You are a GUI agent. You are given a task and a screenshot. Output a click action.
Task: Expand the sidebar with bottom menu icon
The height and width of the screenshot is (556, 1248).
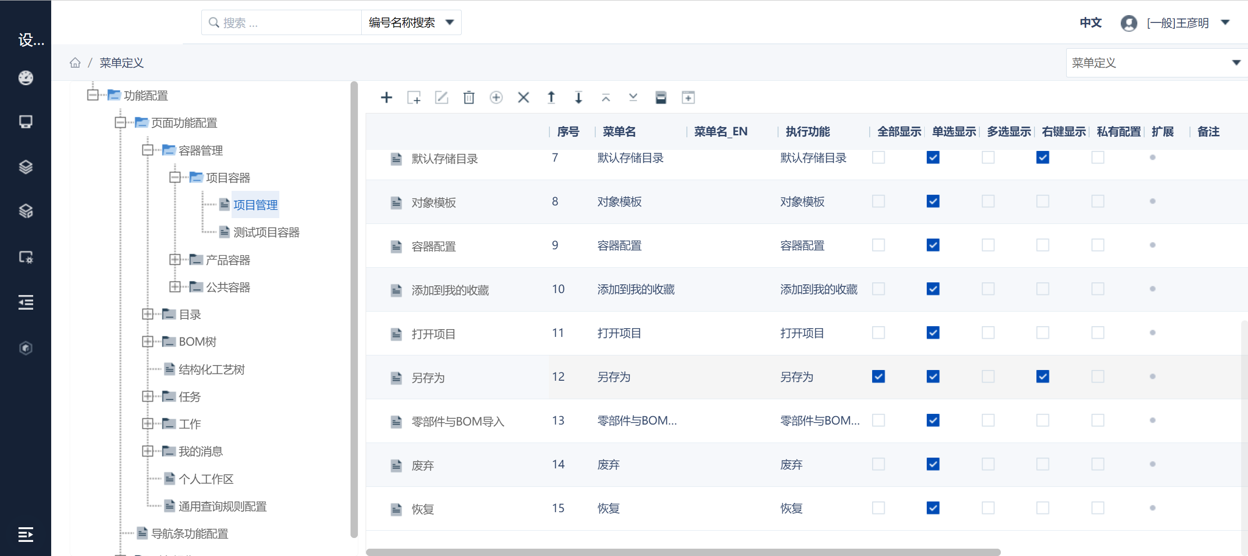point(25,534)
